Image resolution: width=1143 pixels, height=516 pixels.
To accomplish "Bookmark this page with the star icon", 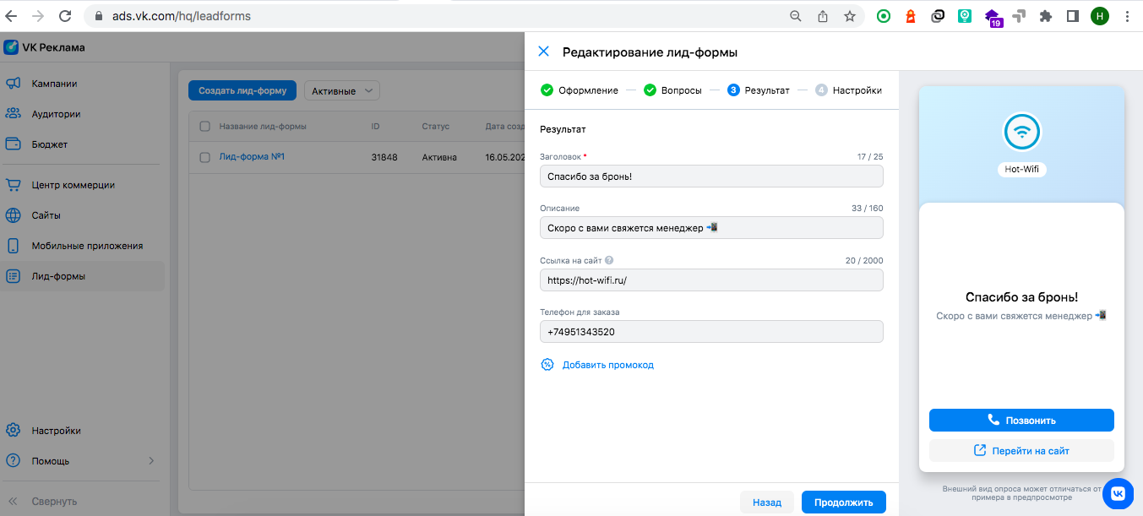I will pos(849,16).
